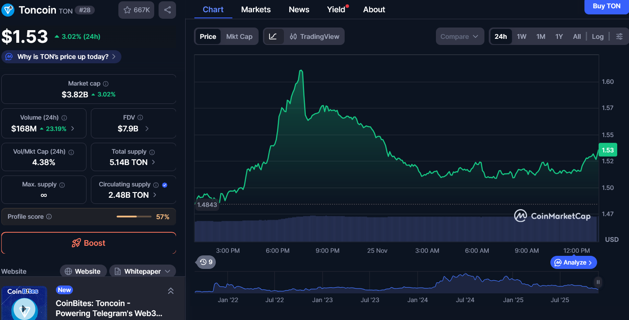The image size is (629, 320).
Task: Open the Markets tab
Action: coord(256,10)
